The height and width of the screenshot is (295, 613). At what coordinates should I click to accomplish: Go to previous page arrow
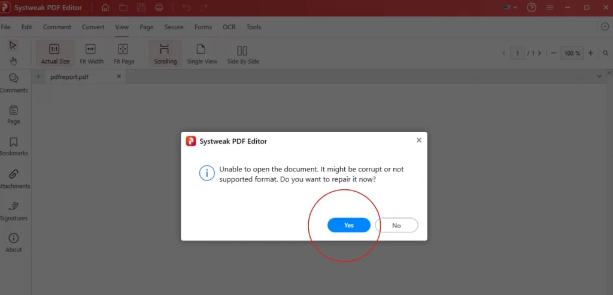504,53
